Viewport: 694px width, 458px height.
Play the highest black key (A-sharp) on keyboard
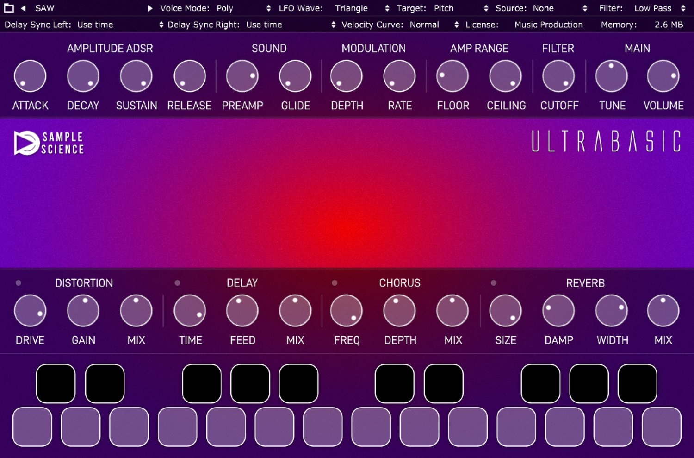point(638,383)
